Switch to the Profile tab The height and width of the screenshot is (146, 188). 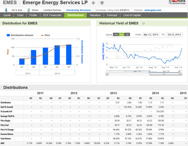33,15
